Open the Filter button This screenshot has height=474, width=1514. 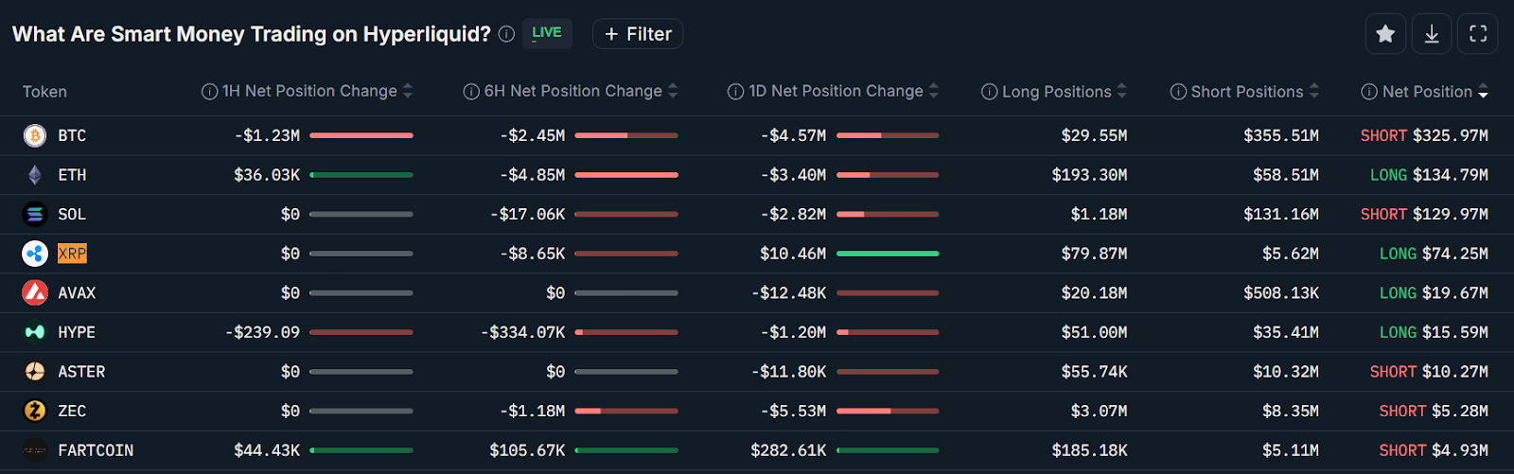point(638,34)
